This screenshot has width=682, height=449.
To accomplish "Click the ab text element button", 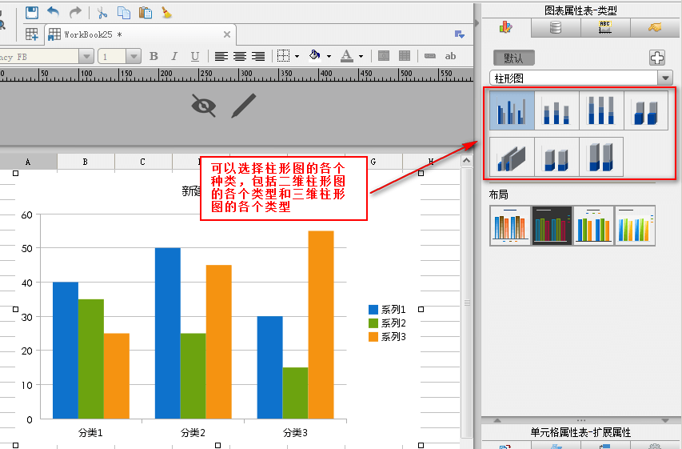I will [x=450, y=56].
